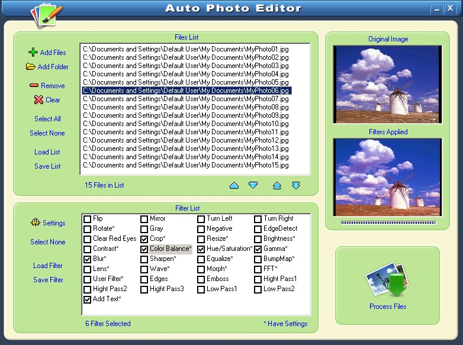Image resolution: width=463 pixels, height=345 pixels.
Task: Click Load Filter link
Action: pos(48,266)
